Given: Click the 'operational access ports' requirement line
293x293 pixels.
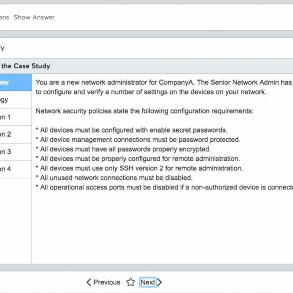Looking at the screenshot, I should pyautogui.click(x=164, y=187).
